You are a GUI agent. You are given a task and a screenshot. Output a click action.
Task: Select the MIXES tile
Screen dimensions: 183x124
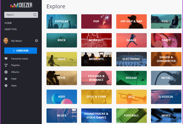(166, 115)
